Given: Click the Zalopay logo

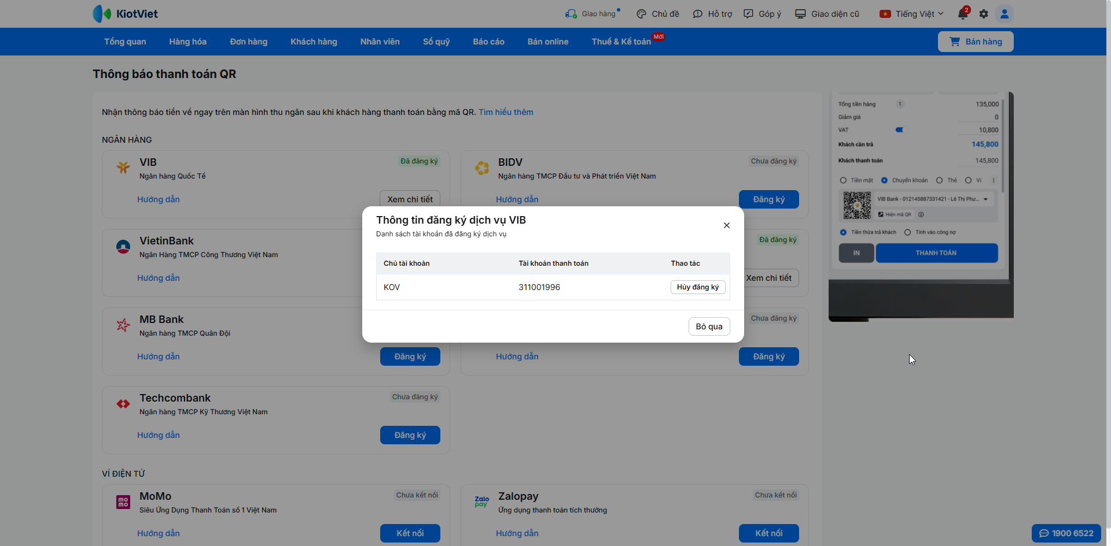Looking at the screenshot, I should (482, 502).
